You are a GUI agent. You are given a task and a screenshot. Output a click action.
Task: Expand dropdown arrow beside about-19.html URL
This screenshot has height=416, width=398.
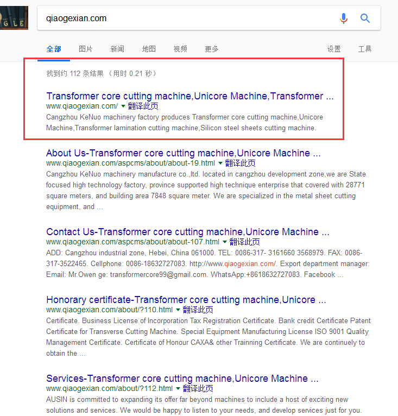tap(220, 163)
